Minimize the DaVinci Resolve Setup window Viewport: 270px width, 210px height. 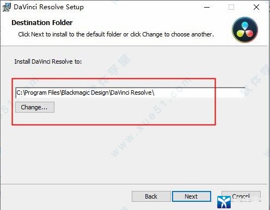(x=207, y=7)
